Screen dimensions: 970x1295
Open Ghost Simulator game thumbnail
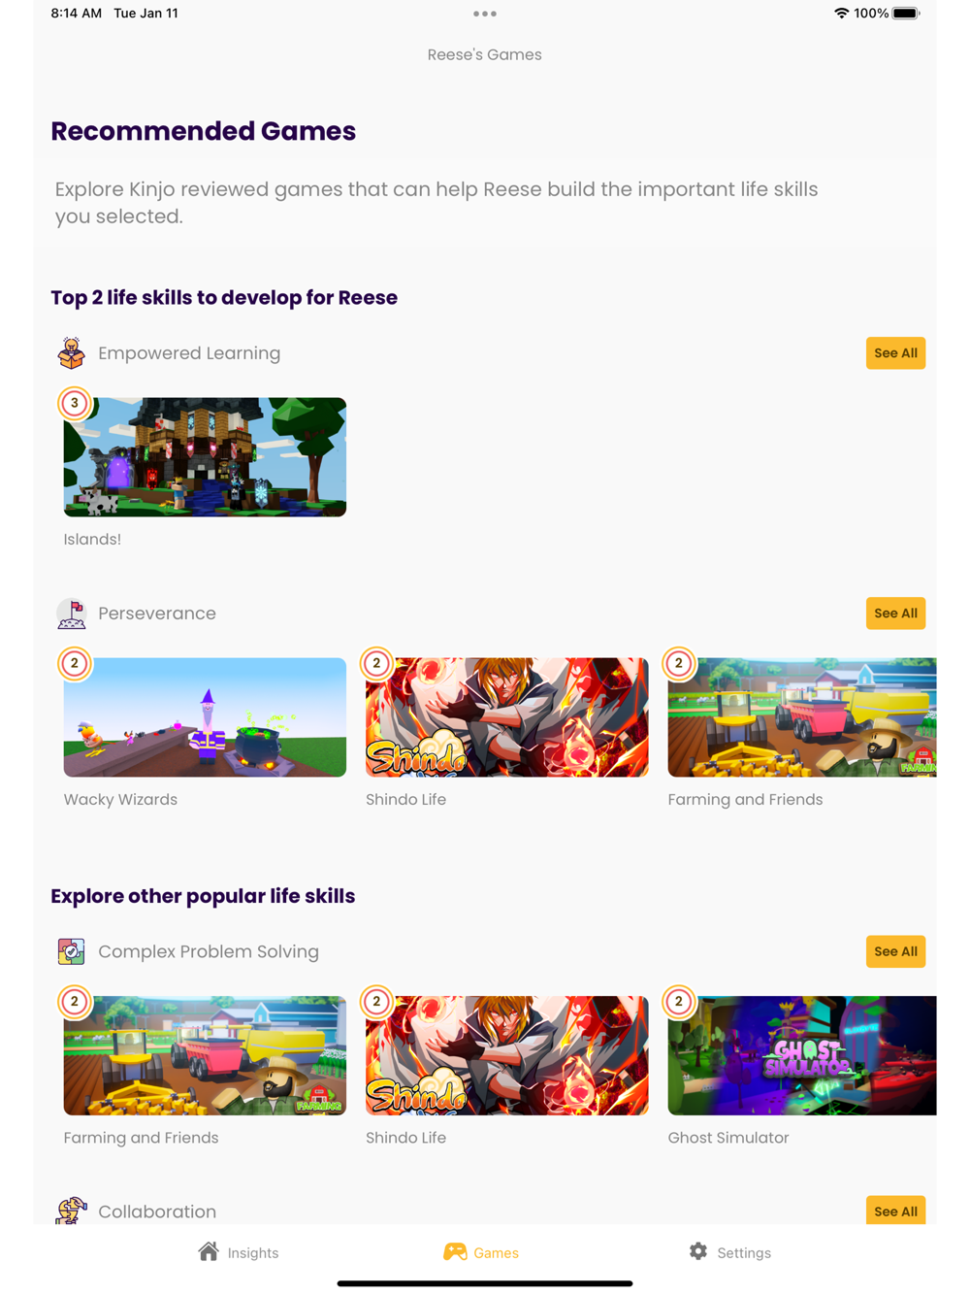[x=802, y=1055]
